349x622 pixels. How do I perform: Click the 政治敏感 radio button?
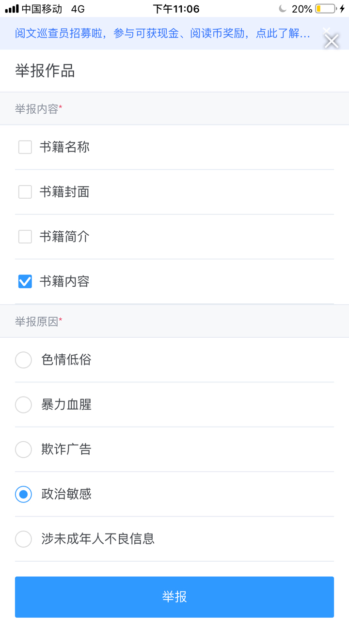click(x=23, y=494)
